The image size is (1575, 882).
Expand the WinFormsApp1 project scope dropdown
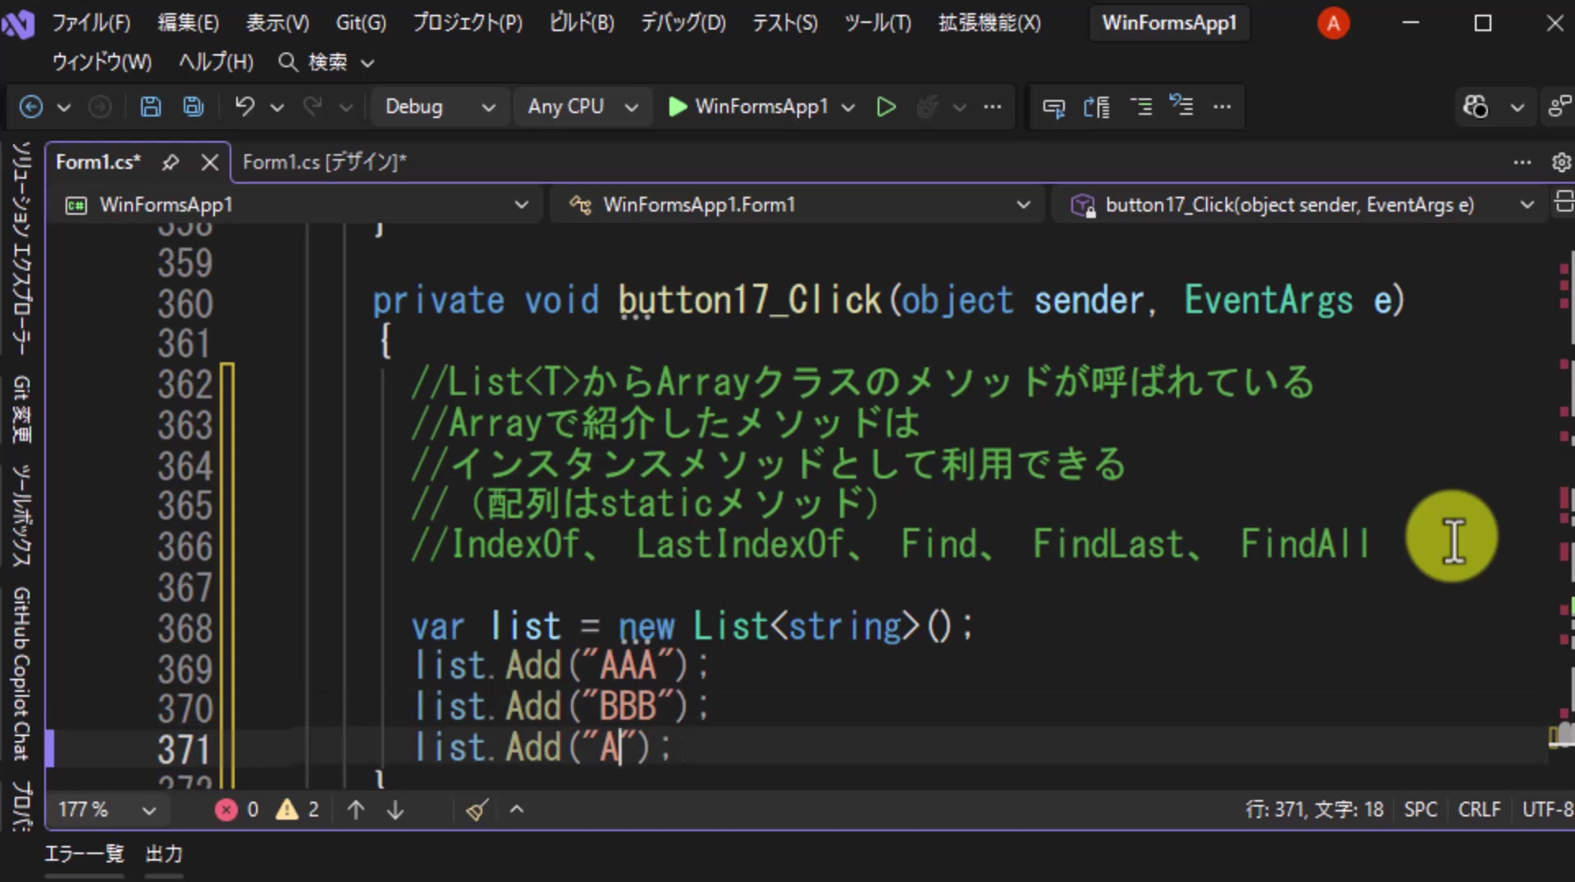click(297, 205)
